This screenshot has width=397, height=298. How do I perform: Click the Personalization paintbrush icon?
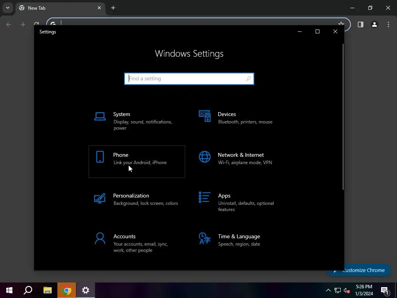100,198
